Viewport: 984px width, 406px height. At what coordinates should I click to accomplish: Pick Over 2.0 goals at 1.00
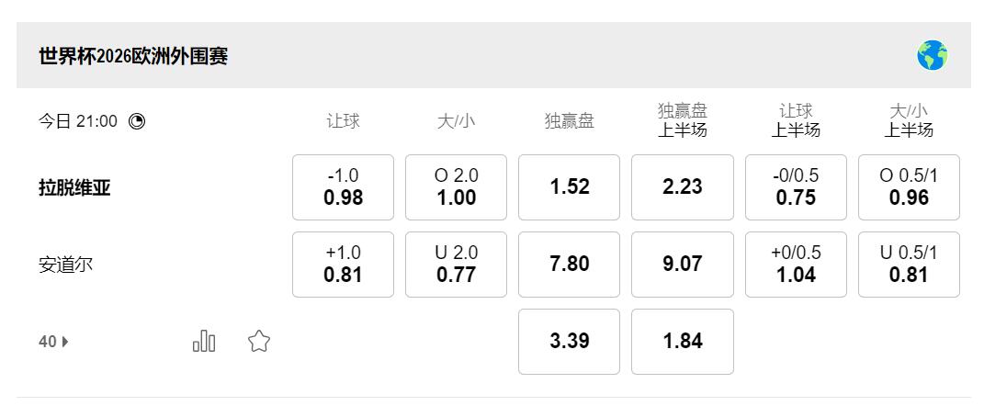456,187
